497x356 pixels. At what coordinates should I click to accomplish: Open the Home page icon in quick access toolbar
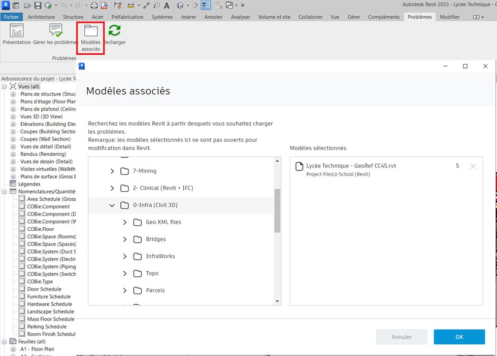click(16, 6)
